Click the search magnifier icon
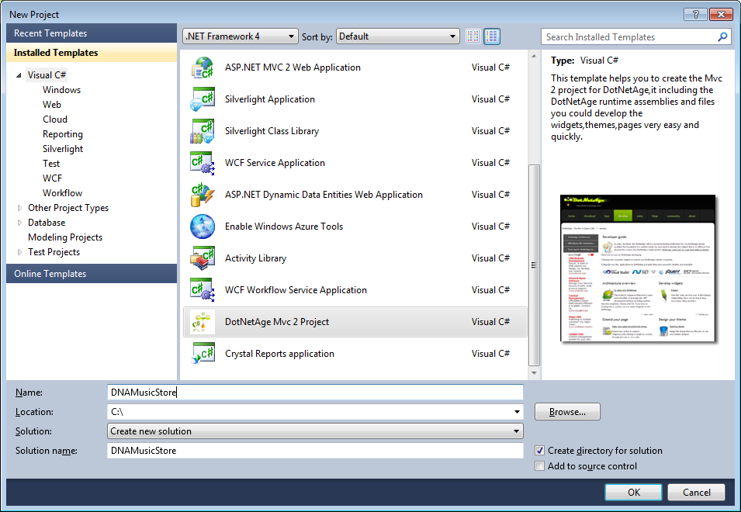Image resolution: width=741 pixels, height=512 pixels. [x=722, y=36]
